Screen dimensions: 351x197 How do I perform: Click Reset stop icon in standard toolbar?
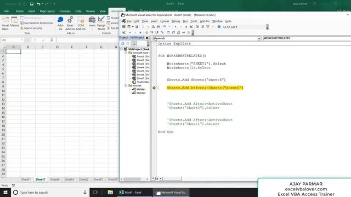186,27
